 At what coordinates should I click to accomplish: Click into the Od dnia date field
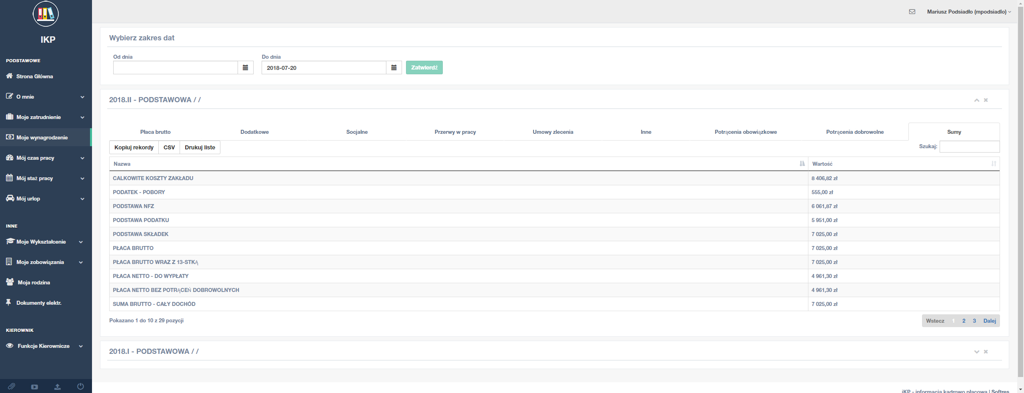click(176, 67)
